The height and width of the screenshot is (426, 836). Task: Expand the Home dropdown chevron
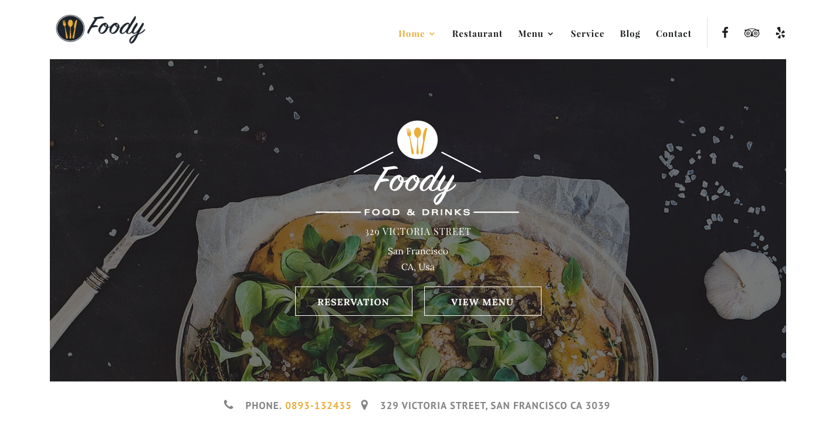pos(432,34)
